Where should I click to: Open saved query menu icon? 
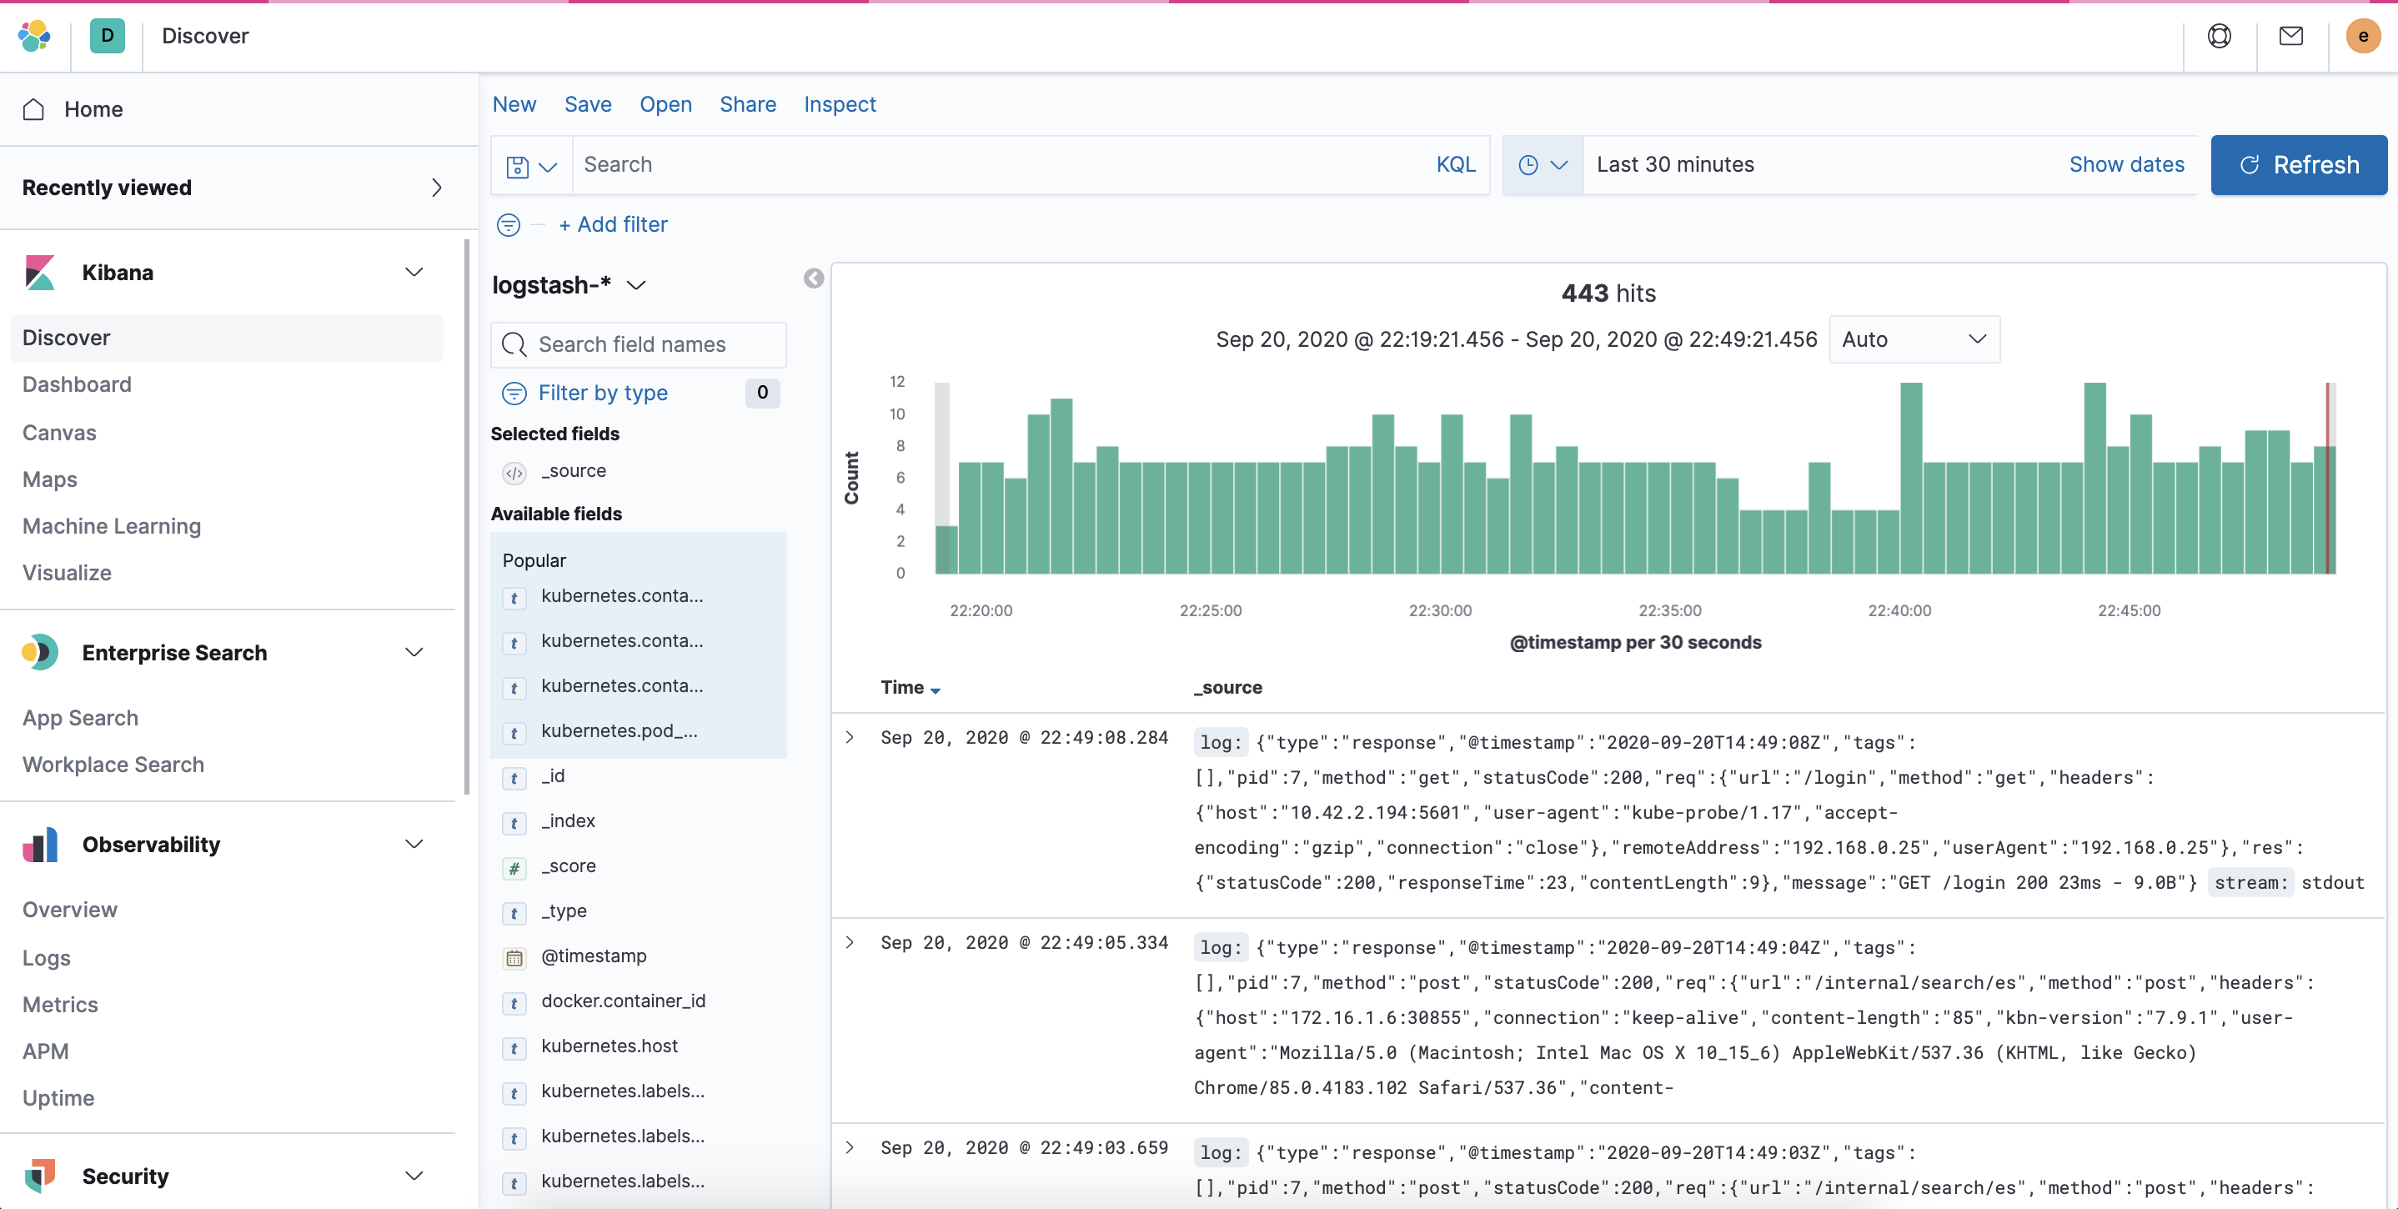(530, 166)
